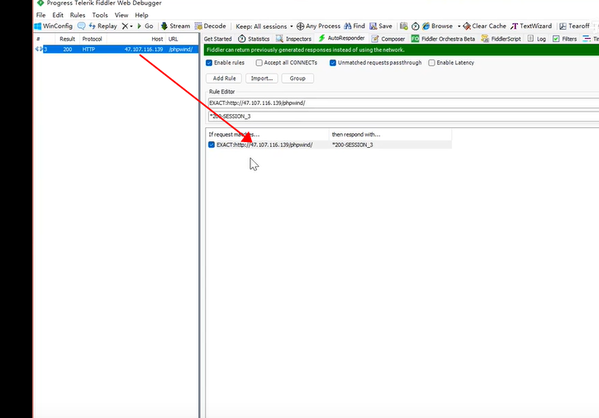Toggle Unmatched requests passthrough checkbox

(x=333, y=63)
